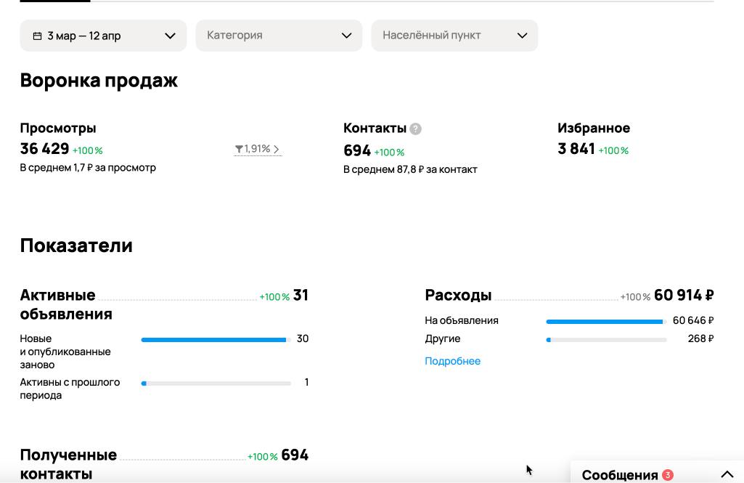This screenshot has height=483, width=744.
Task: Click the Сообщения chat label
Action: click(x=619, y=475)
